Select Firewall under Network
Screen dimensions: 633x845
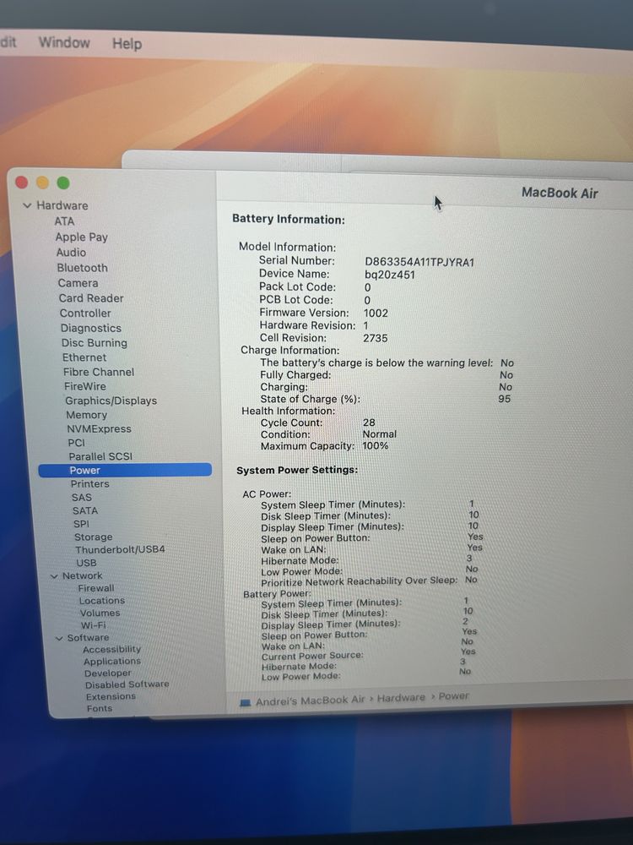[x=96, y=588]
